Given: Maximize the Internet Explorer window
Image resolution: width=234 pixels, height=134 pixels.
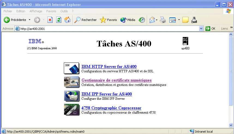Looking at the screenshot, I should coord(224,5).
